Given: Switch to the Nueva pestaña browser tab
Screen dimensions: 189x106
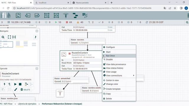Looking at the screenshot, I should click(x=89, y=3).
